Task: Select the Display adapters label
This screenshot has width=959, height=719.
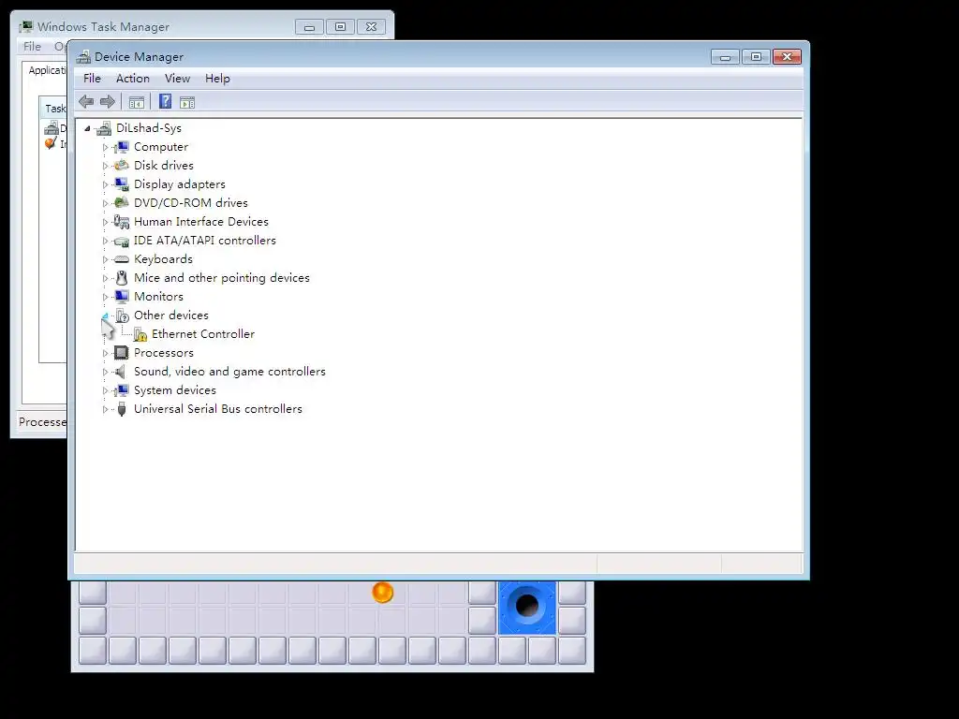Action: tap(179, 184)
